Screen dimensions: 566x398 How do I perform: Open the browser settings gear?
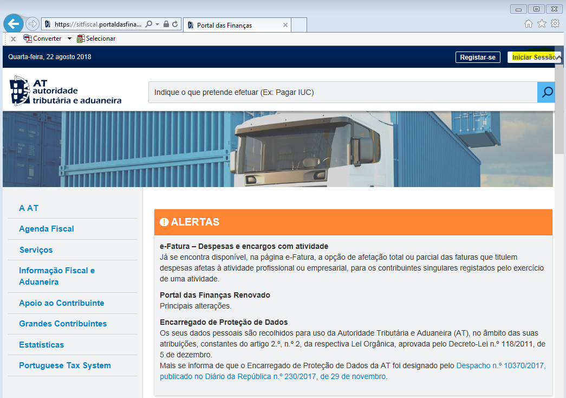(555, 24)
